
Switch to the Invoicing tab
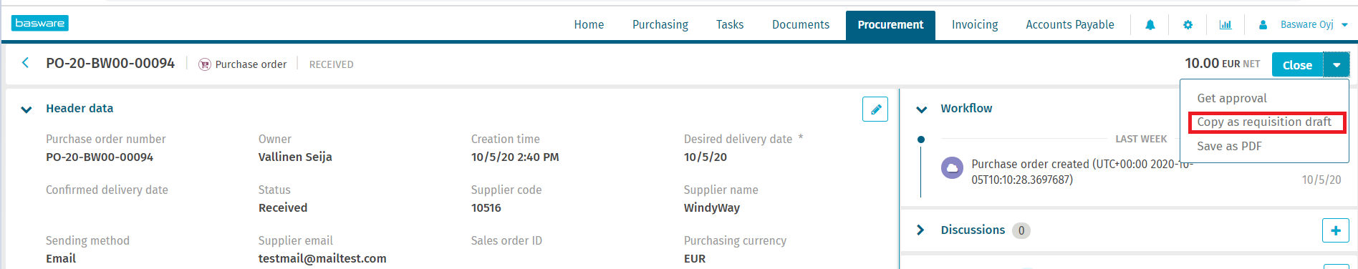[975, 25]
